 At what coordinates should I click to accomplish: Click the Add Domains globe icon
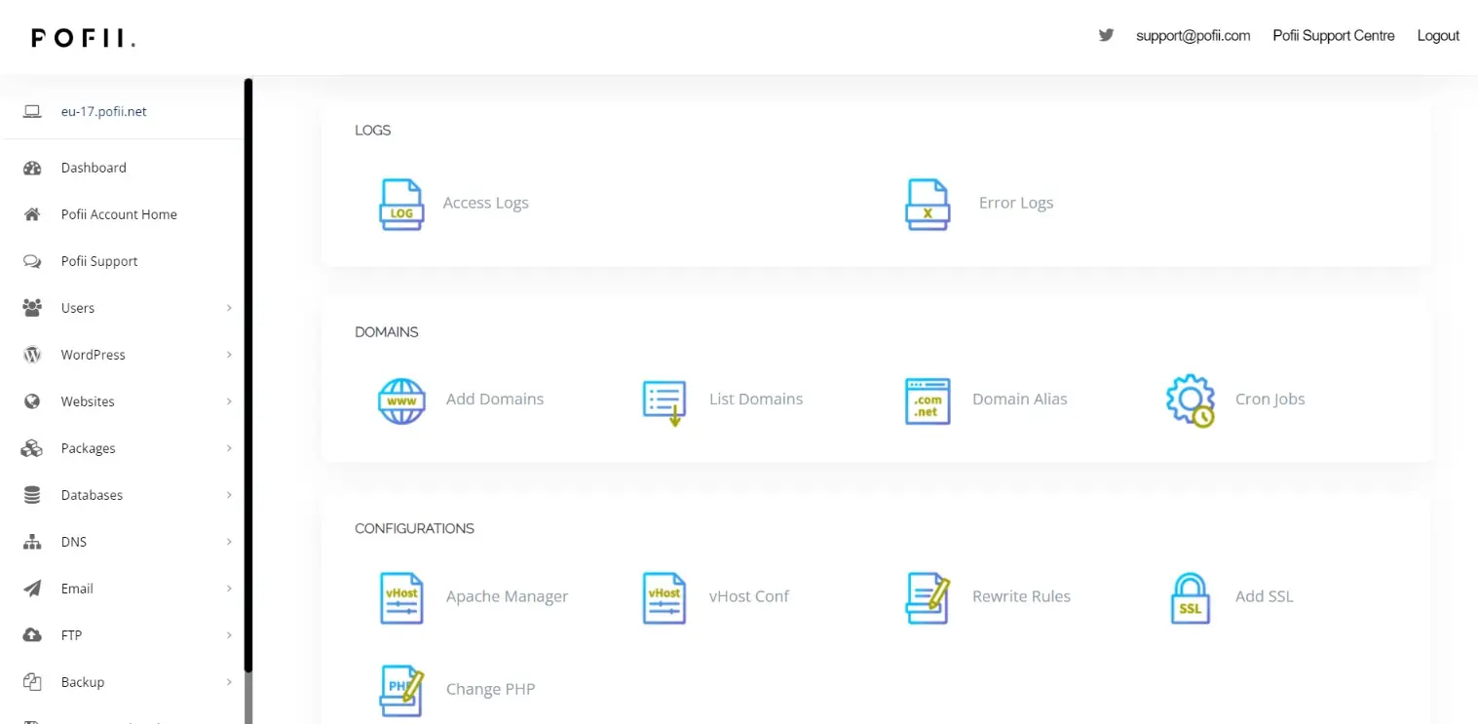(x=401, y=400)
